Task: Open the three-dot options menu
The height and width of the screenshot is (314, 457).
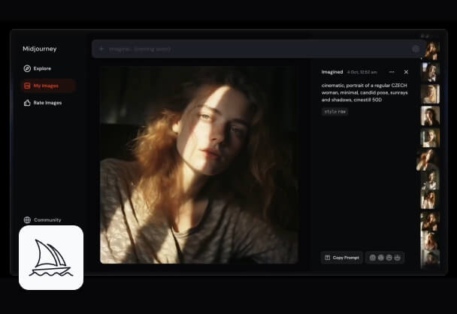Action: (x=392, y=72)
